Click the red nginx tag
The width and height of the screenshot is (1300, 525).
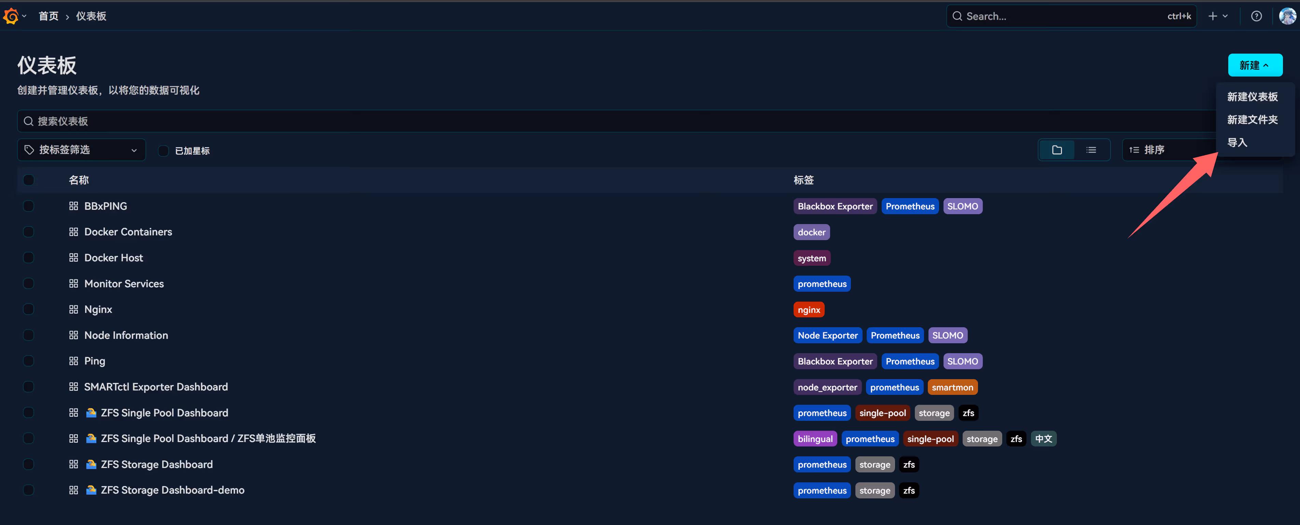809,309
